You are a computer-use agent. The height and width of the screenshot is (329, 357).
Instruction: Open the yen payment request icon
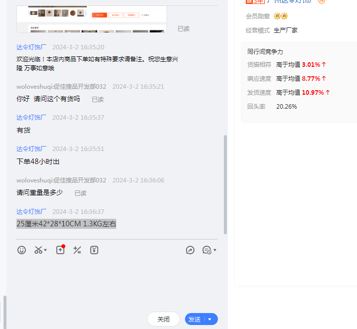click(x=94, y=250)
